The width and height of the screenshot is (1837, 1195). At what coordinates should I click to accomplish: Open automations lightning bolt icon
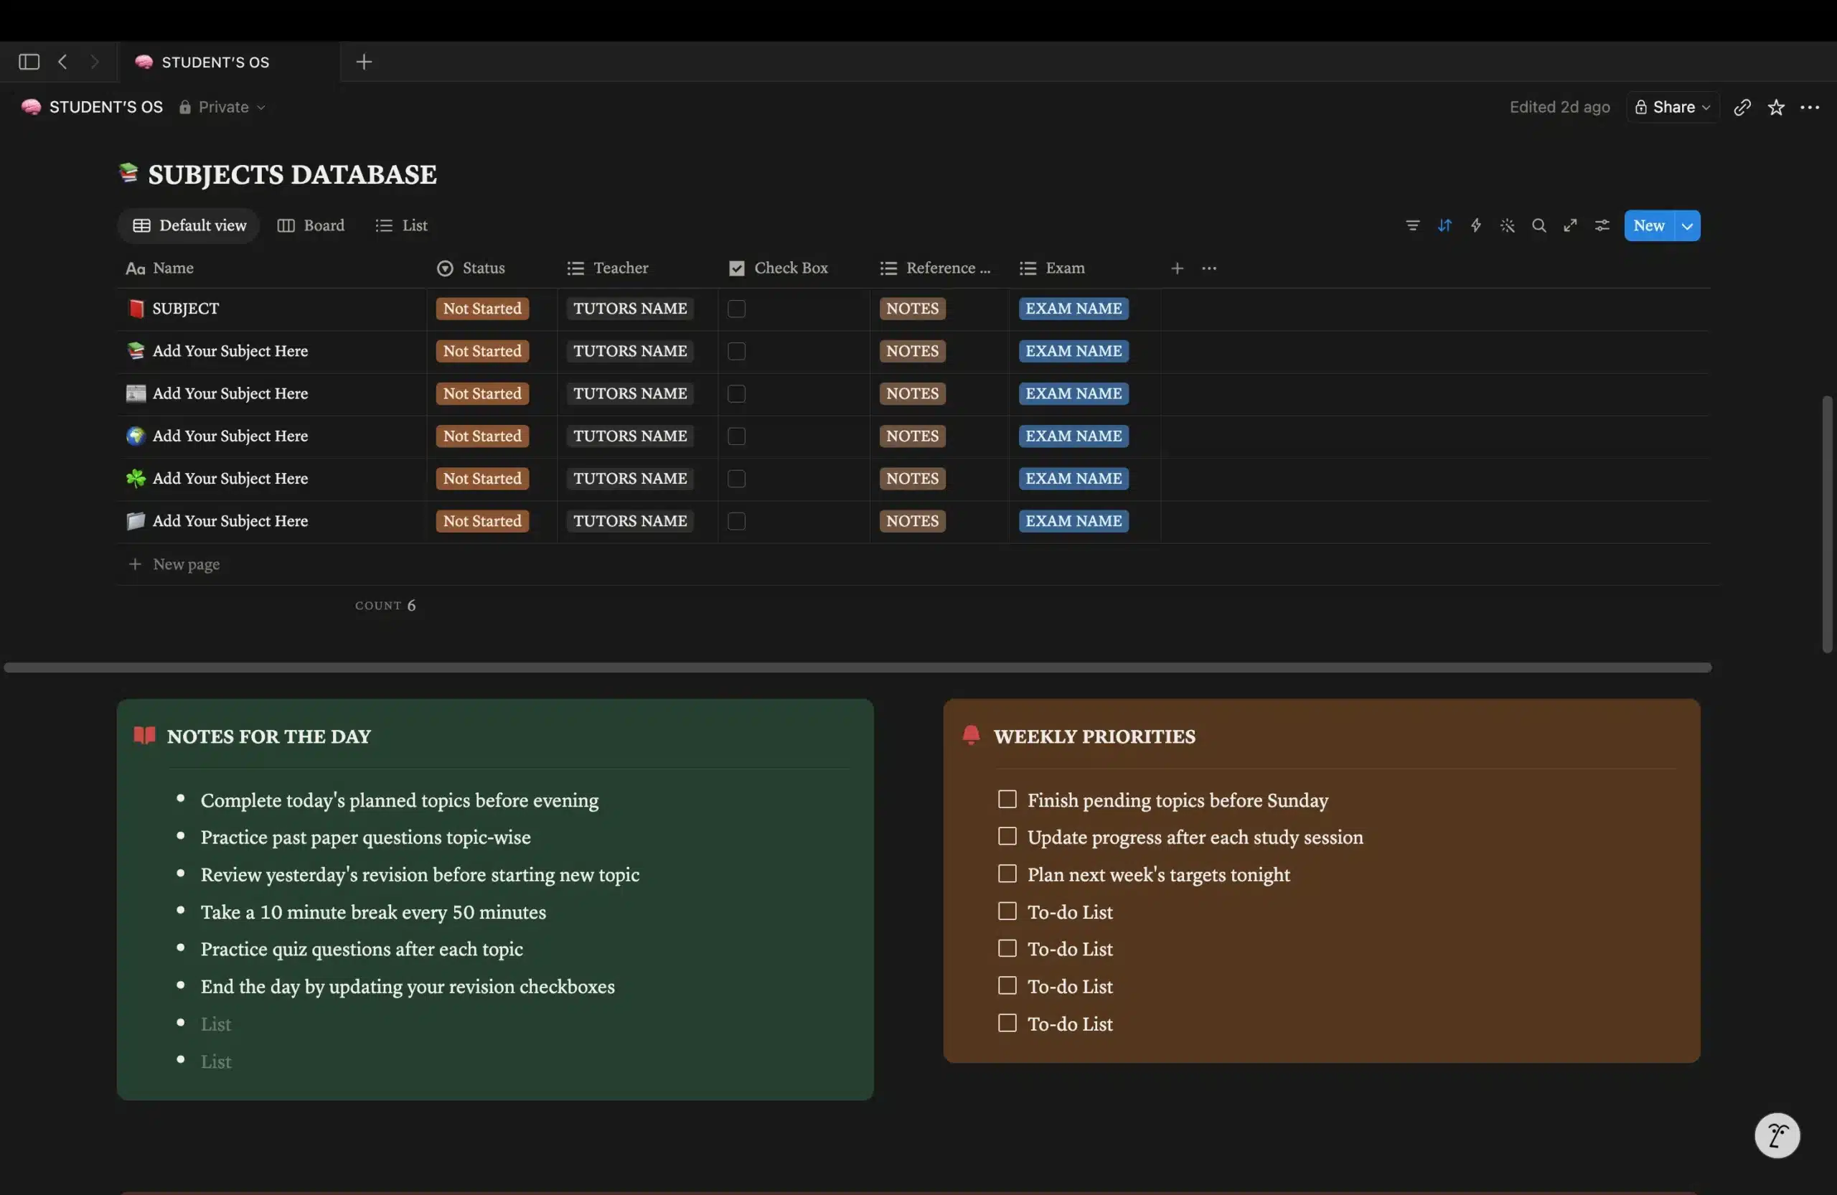tap(1476, 225)
